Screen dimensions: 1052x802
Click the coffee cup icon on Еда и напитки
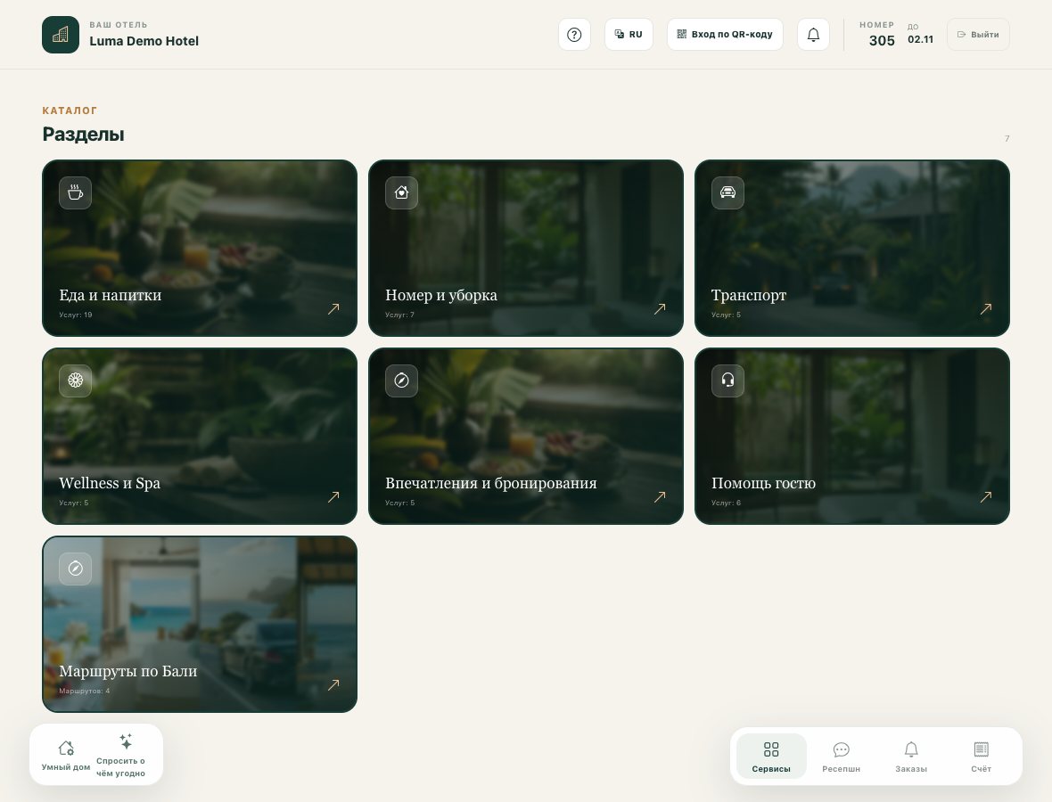click(x=75, y=192)
